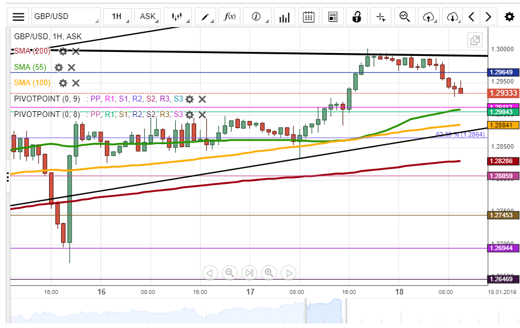
Task: Click the bottom chart overview navigator strip
Action: click(248, 313)
